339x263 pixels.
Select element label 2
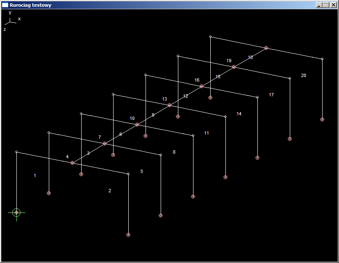tap(110, 191)
